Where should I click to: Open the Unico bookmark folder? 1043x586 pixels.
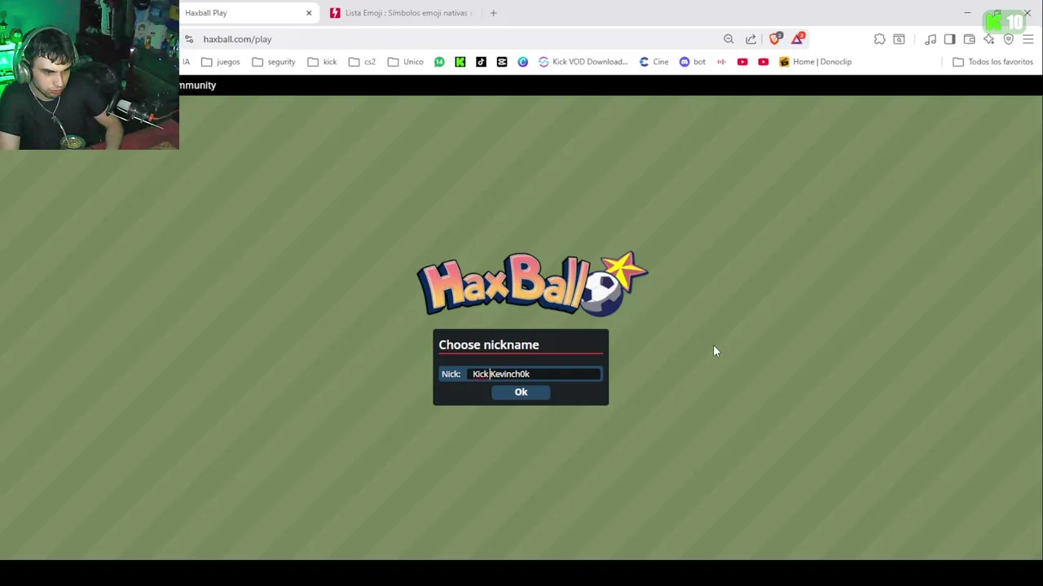[405, 62]
